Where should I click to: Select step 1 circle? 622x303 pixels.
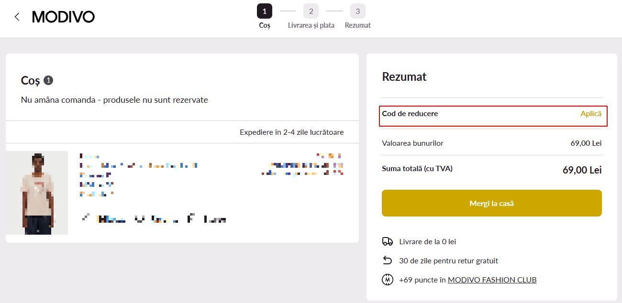point(265,11)
